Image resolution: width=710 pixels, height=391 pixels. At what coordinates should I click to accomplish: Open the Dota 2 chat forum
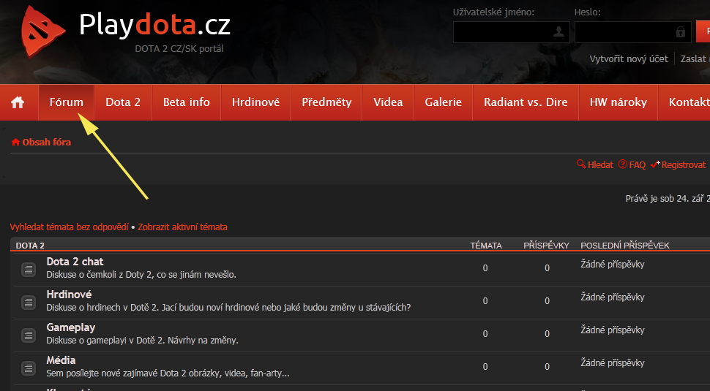(75, 261)
